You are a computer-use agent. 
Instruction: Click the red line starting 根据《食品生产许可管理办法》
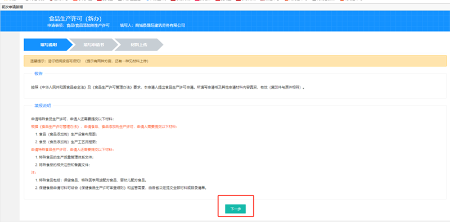click(105, 126)
